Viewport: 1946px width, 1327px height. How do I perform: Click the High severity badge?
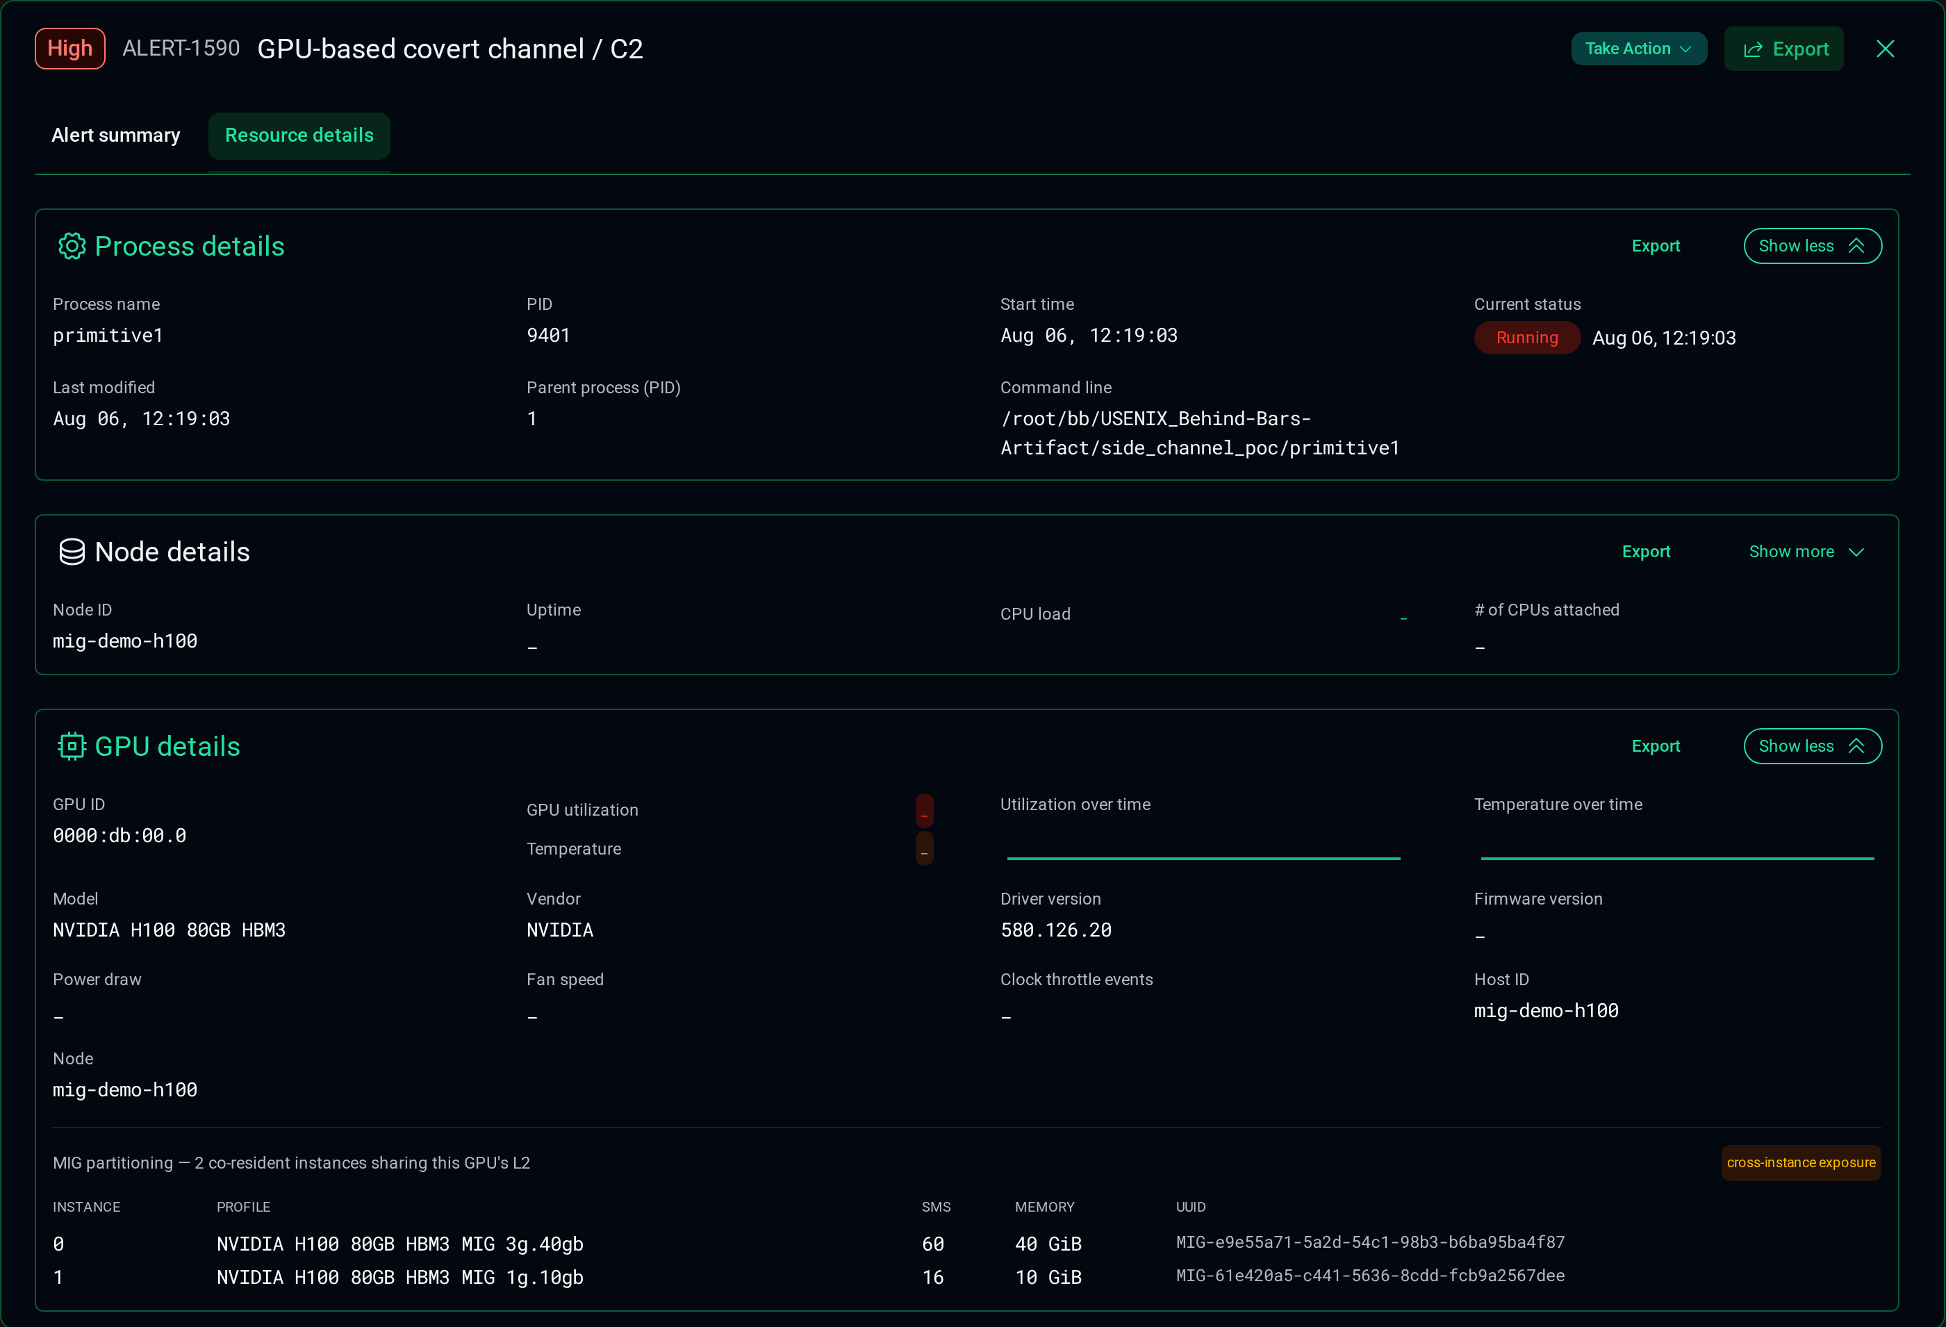[x=69, y=49]
